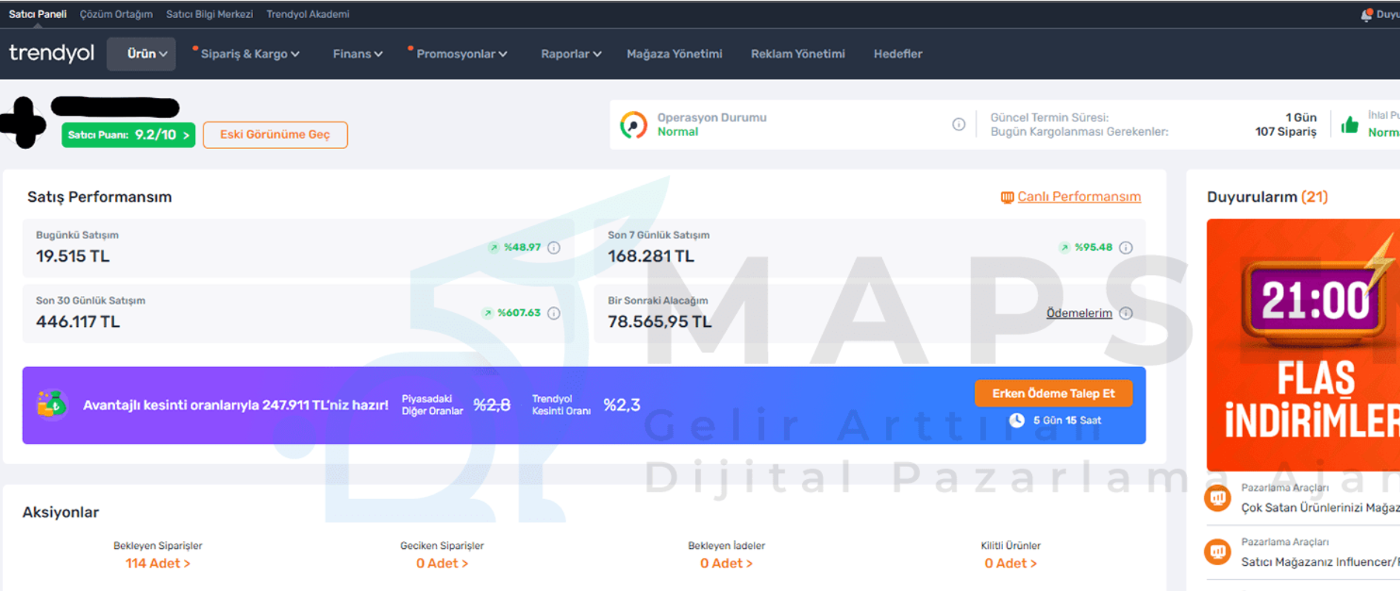
Task: Click the Canlı Performansım chart icon
Action: click(x=1007, y=197)
